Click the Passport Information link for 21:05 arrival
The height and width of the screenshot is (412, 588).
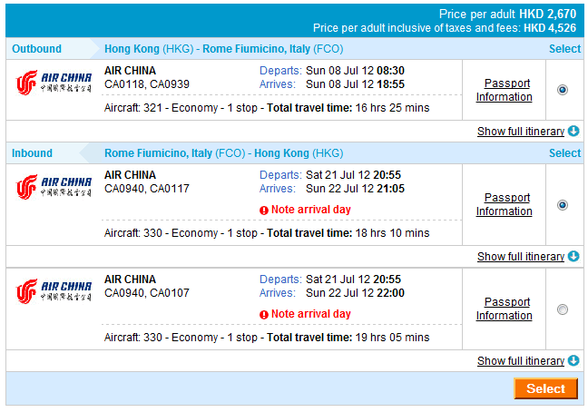(x=504, y=204)
